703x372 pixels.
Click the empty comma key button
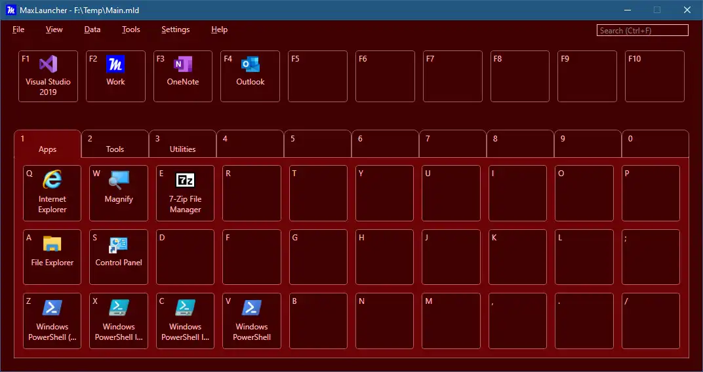(518, 321)
